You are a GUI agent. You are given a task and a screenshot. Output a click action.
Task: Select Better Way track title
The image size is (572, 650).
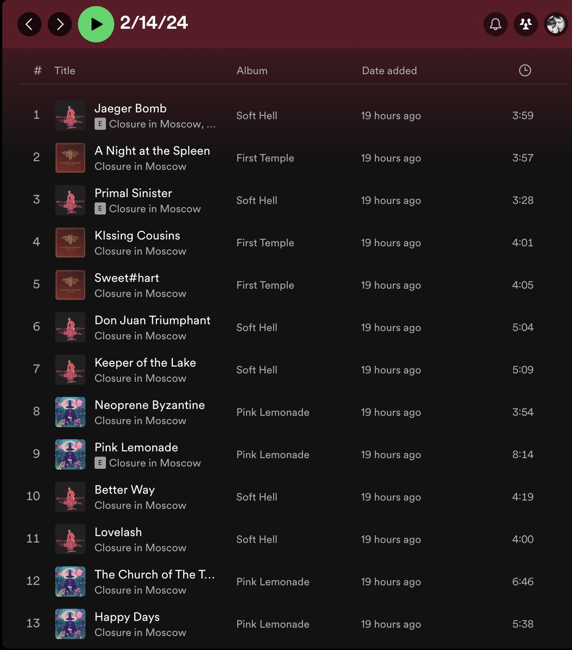tap(125, 490)
